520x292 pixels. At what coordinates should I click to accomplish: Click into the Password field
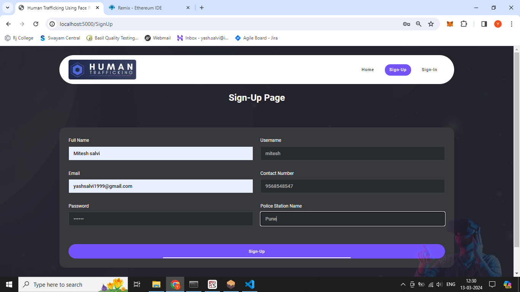point(161,219)
